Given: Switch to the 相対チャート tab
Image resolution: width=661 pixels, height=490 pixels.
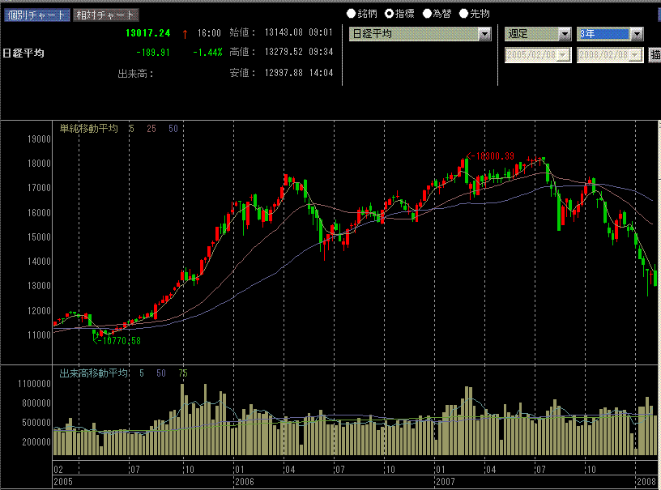Looking at the screenshot, I should pos(105,15).
